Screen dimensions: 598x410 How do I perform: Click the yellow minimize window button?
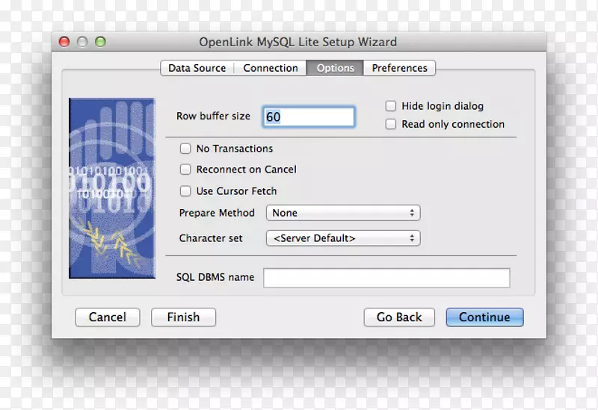[82, 42]
